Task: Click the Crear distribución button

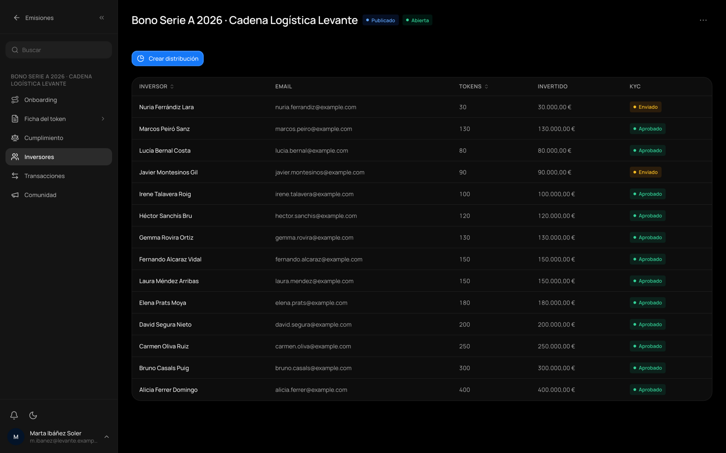Action: point(168,58)
